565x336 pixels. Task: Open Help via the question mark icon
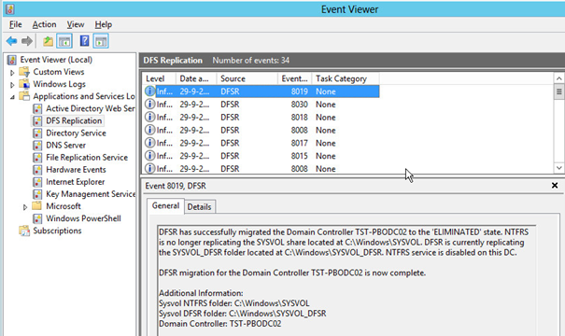(84, 41)
